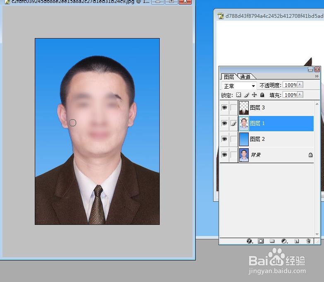Select layer named 图层 2
The width and height of the screenshot is (324, 282).
pyautogui.click(x=257, y=139)
